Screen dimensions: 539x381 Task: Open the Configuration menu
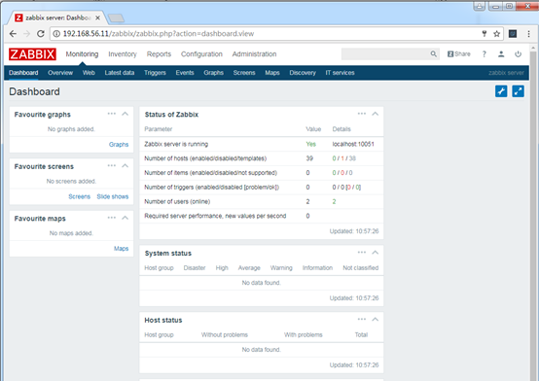[201, 53]
